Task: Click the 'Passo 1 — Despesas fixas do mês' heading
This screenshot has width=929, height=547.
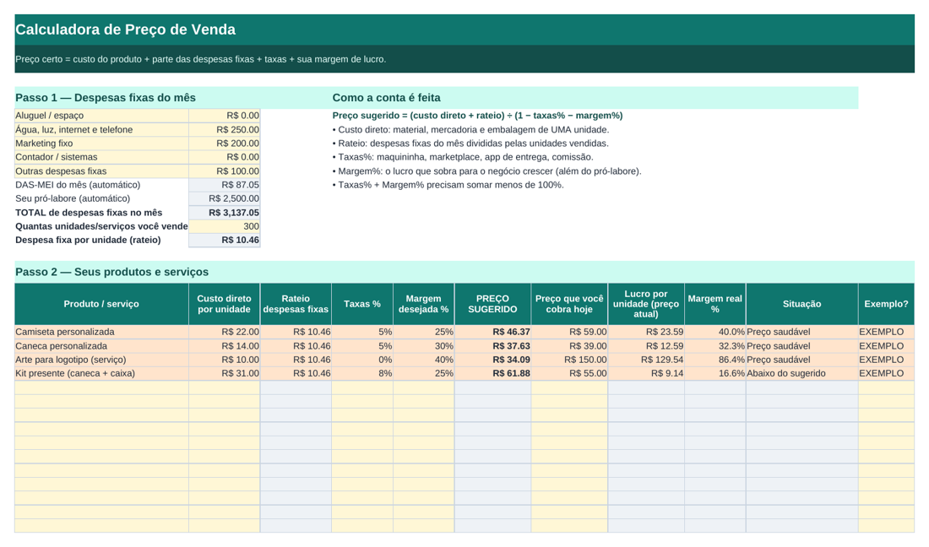Action: pos(106,98)
